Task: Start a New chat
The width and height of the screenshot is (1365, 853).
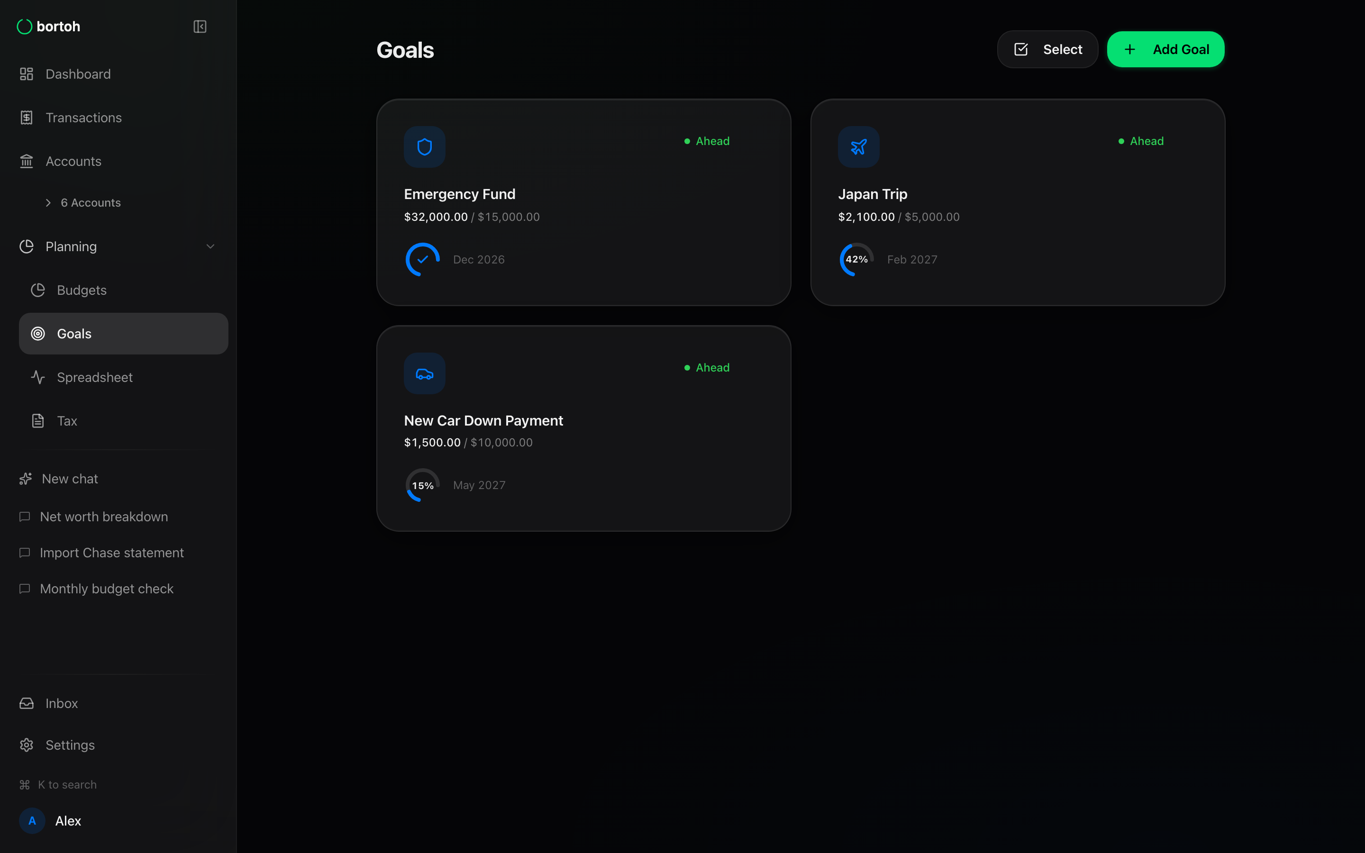Action: pyautogui.click(x=69, y=479)
